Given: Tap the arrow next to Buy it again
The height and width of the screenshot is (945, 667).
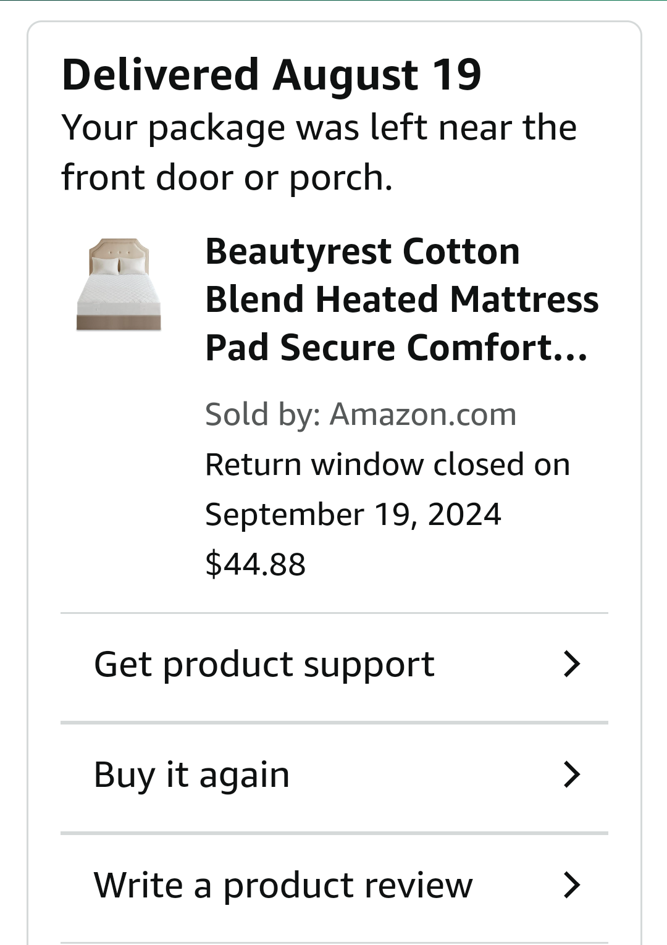Looking at the screenshot, I should point(572,775).
